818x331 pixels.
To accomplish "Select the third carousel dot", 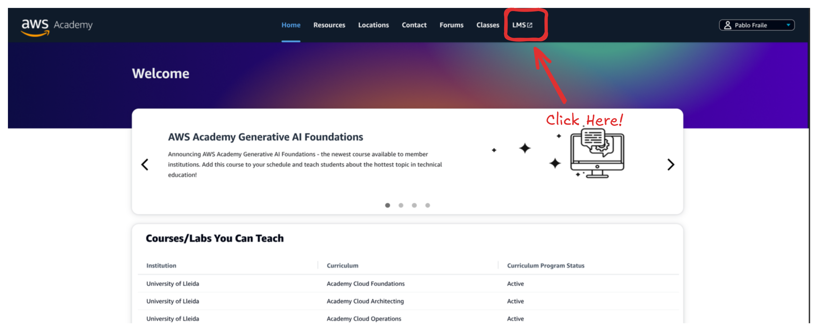I will 414,205.
